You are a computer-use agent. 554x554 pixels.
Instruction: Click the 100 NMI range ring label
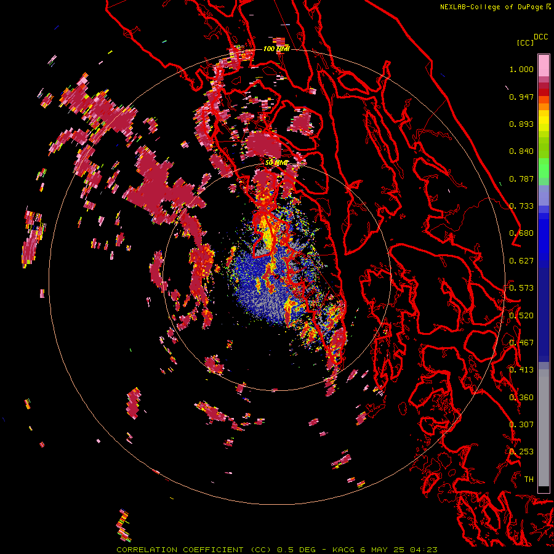coord(276,49)
